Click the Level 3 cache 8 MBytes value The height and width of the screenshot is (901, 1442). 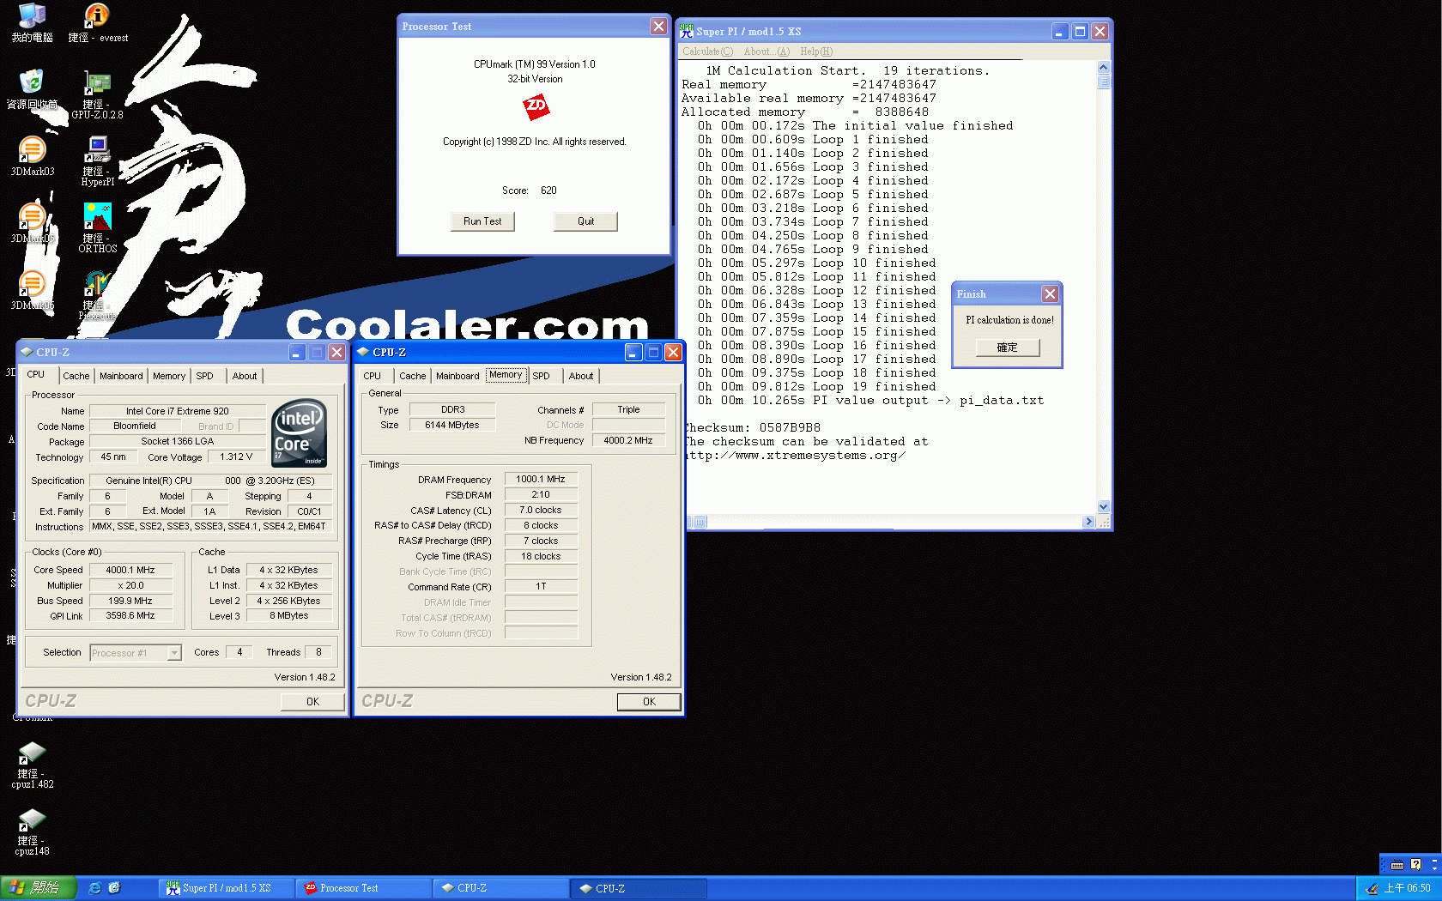(x=289, y=615)
